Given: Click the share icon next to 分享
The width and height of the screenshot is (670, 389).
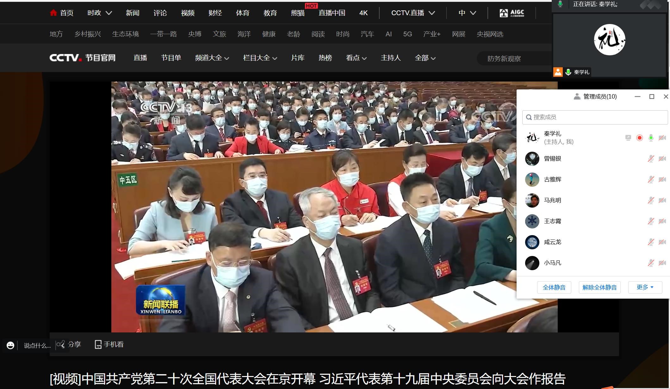Looking at the screenshot, I should [61, 344].
